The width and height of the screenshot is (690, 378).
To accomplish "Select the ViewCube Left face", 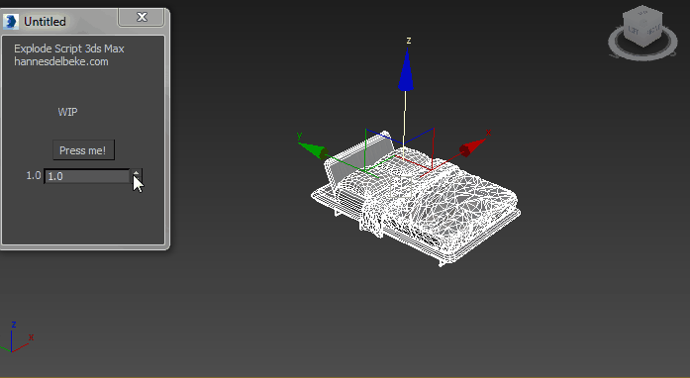I will [634, 31].
